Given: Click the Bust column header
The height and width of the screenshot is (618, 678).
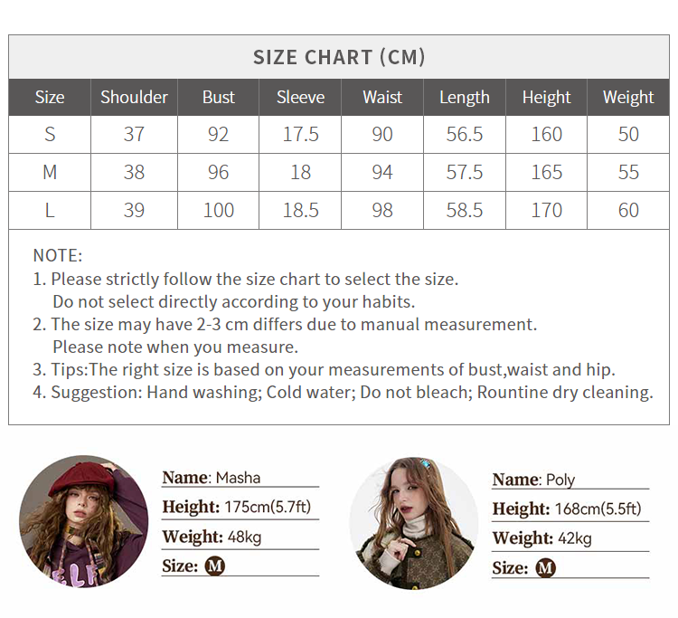Looking at the screenshot, I should (219, 97).
